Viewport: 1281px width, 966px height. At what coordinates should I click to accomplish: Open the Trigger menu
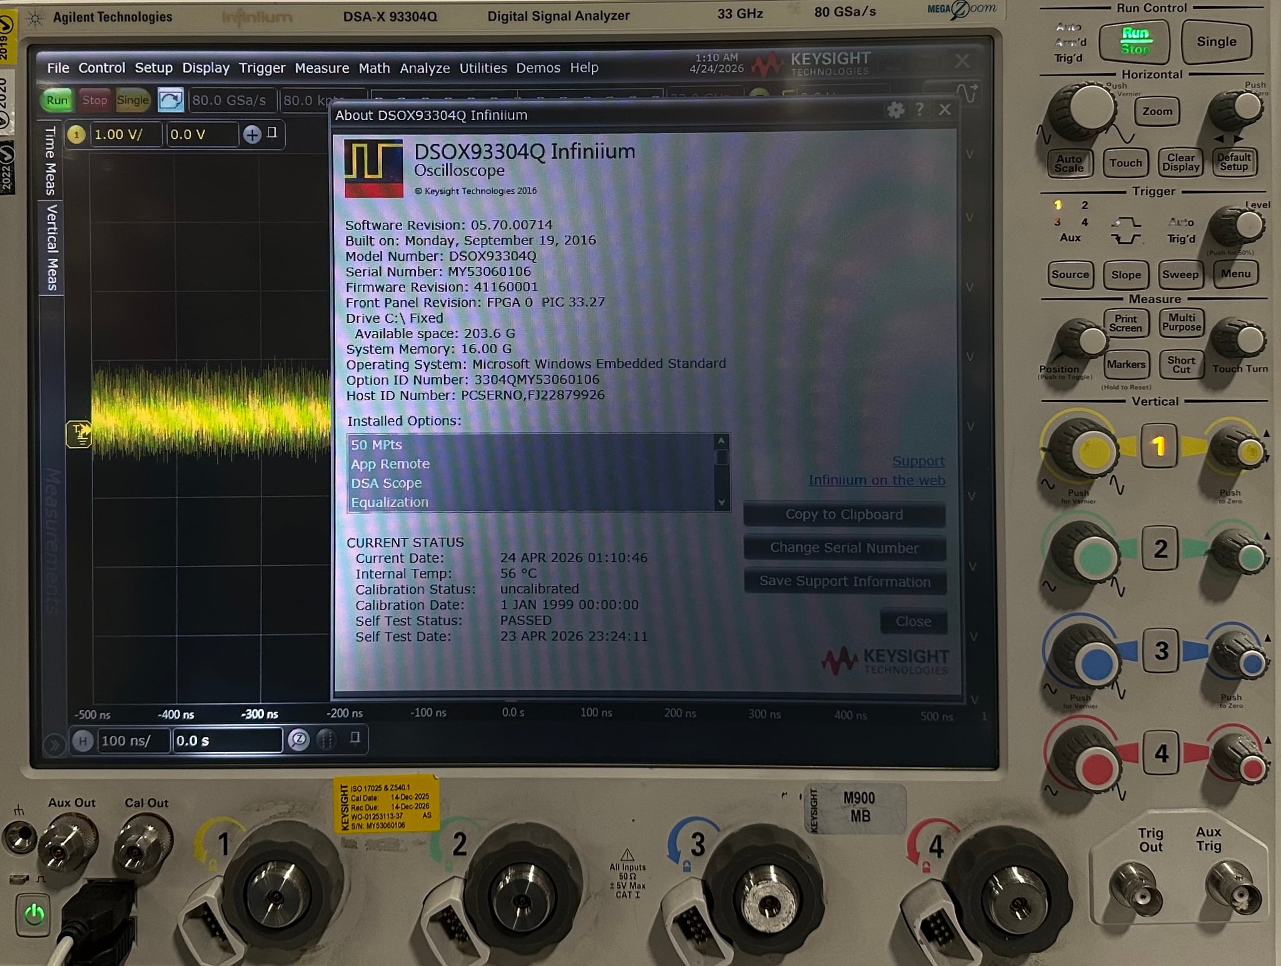click(262, 68)
